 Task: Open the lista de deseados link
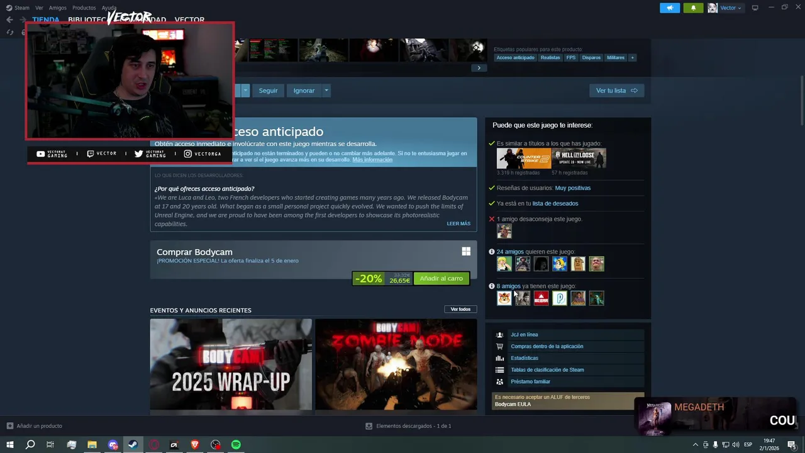(x=555, y=203)
